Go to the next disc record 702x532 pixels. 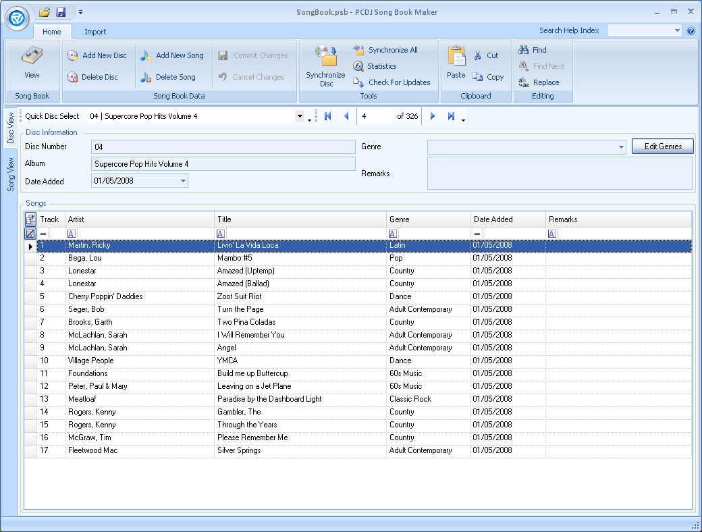(x=433, y=116)
